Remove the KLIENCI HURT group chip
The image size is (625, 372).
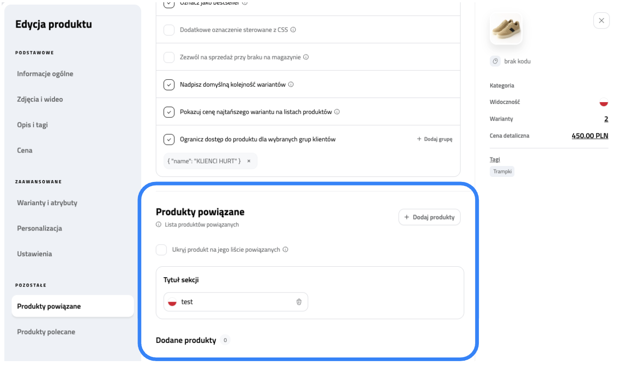click(249, 161)
